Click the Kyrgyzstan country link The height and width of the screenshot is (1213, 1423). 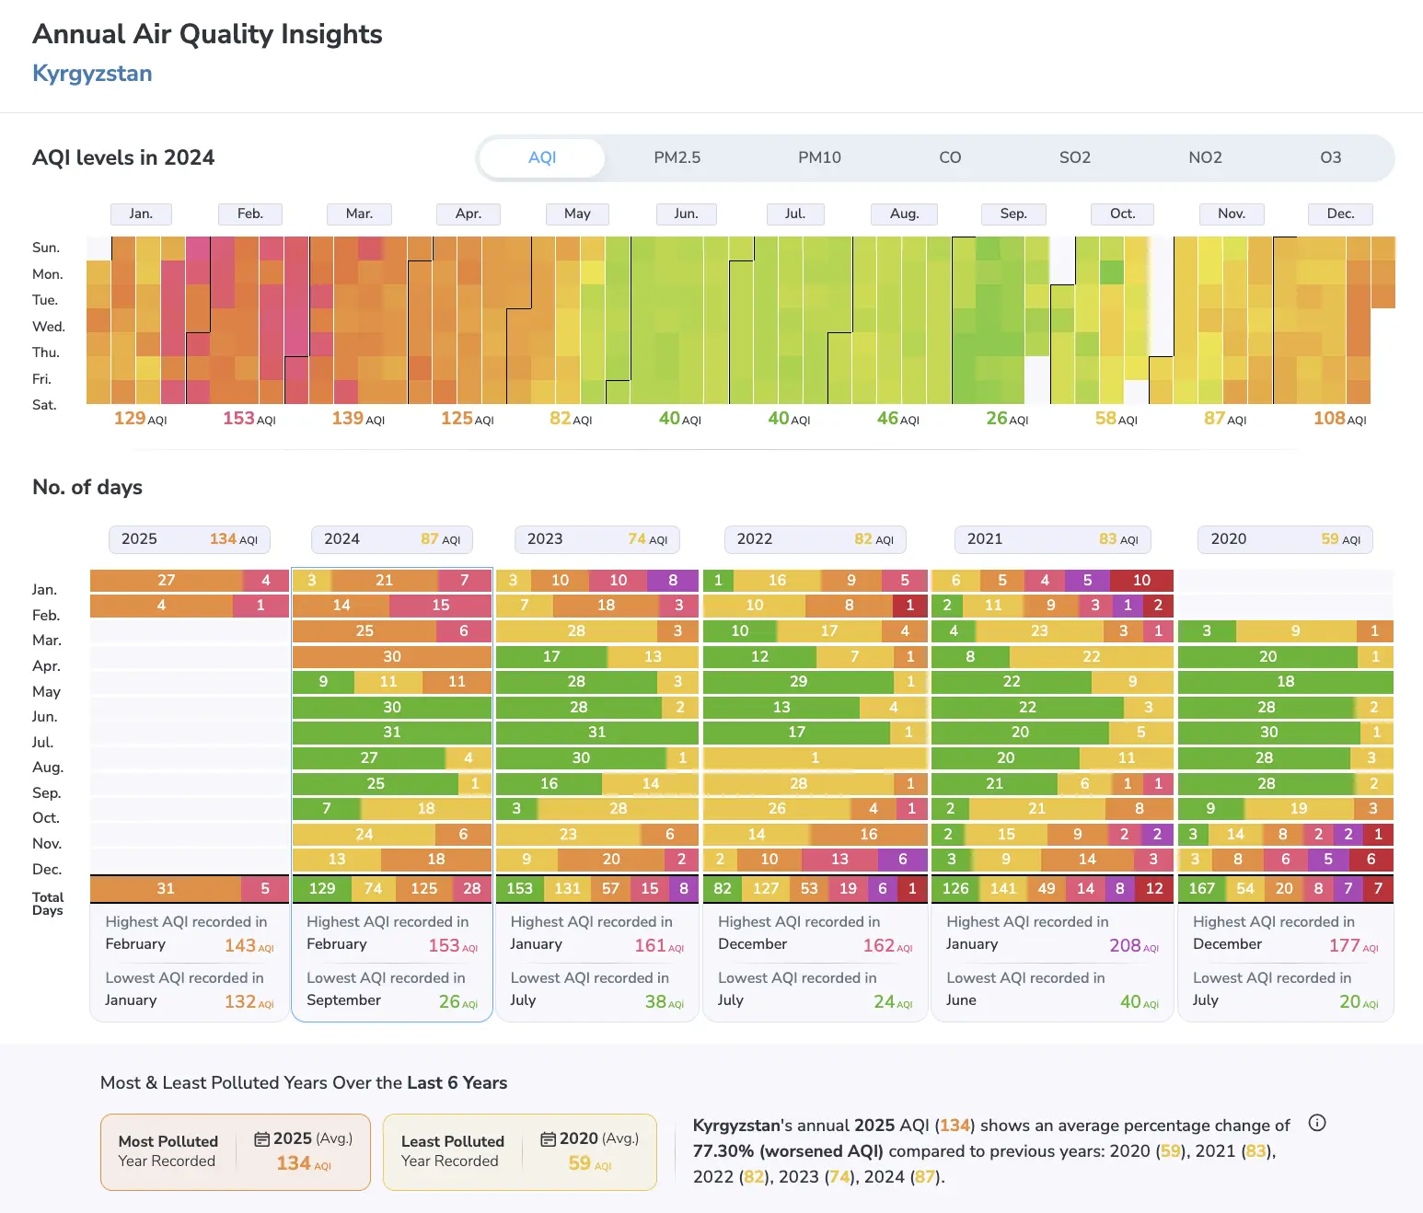point(92,74)
